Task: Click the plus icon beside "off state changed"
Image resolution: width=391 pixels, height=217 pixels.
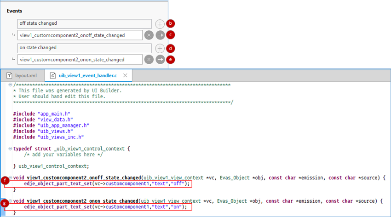Action: 160,23
